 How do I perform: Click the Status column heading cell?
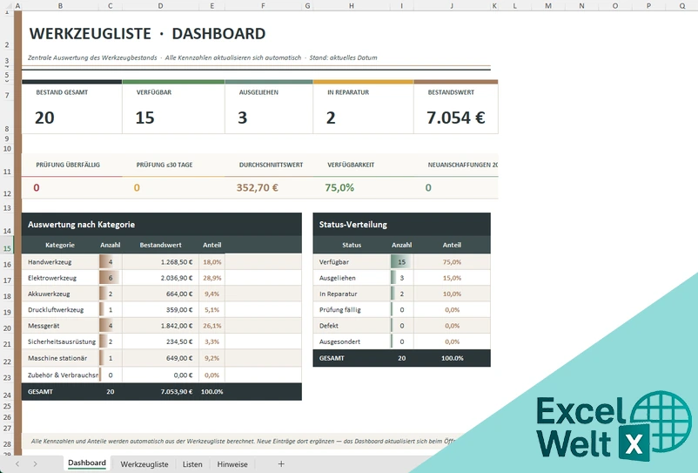pyautogui.click(x=352, y=245)
